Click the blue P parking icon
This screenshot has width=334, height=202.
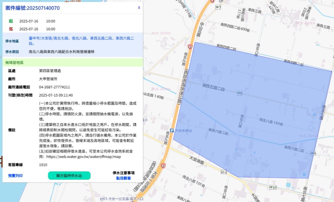(x=172, y=131)
